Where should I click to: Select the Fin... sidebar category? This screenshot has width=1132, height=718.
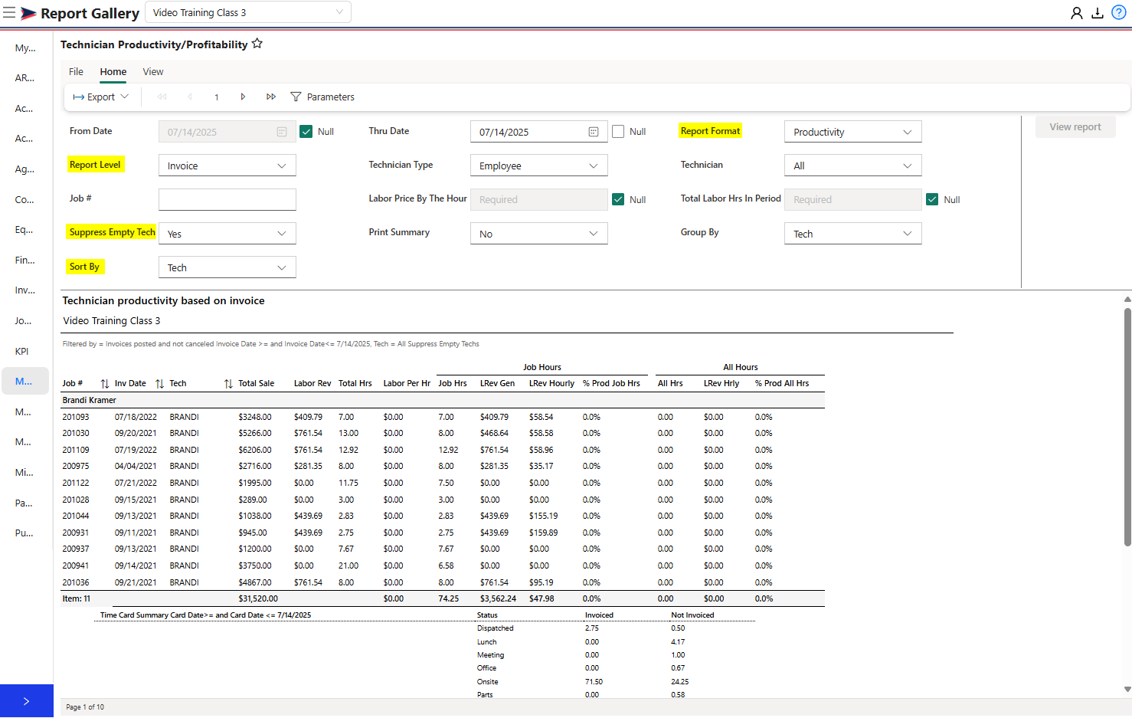(x=25, y=260)
